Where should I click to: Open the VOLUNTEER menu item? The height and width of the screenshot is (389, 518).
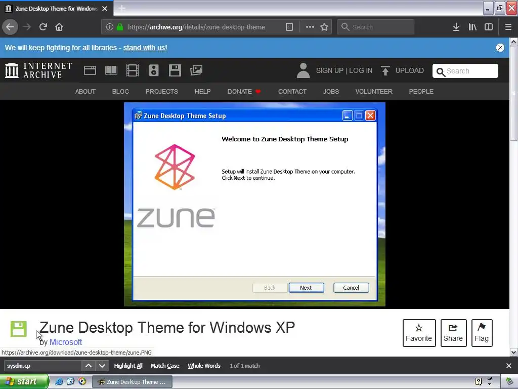pos(374,91)
